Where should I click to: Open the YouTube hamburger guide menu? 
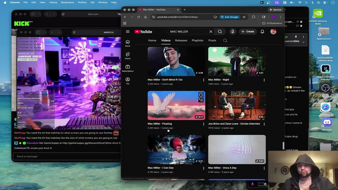(128, 32)
